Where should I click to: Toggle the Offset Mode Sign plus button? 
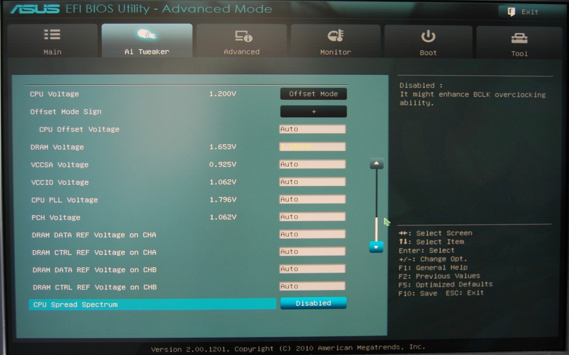coord(313,112)
